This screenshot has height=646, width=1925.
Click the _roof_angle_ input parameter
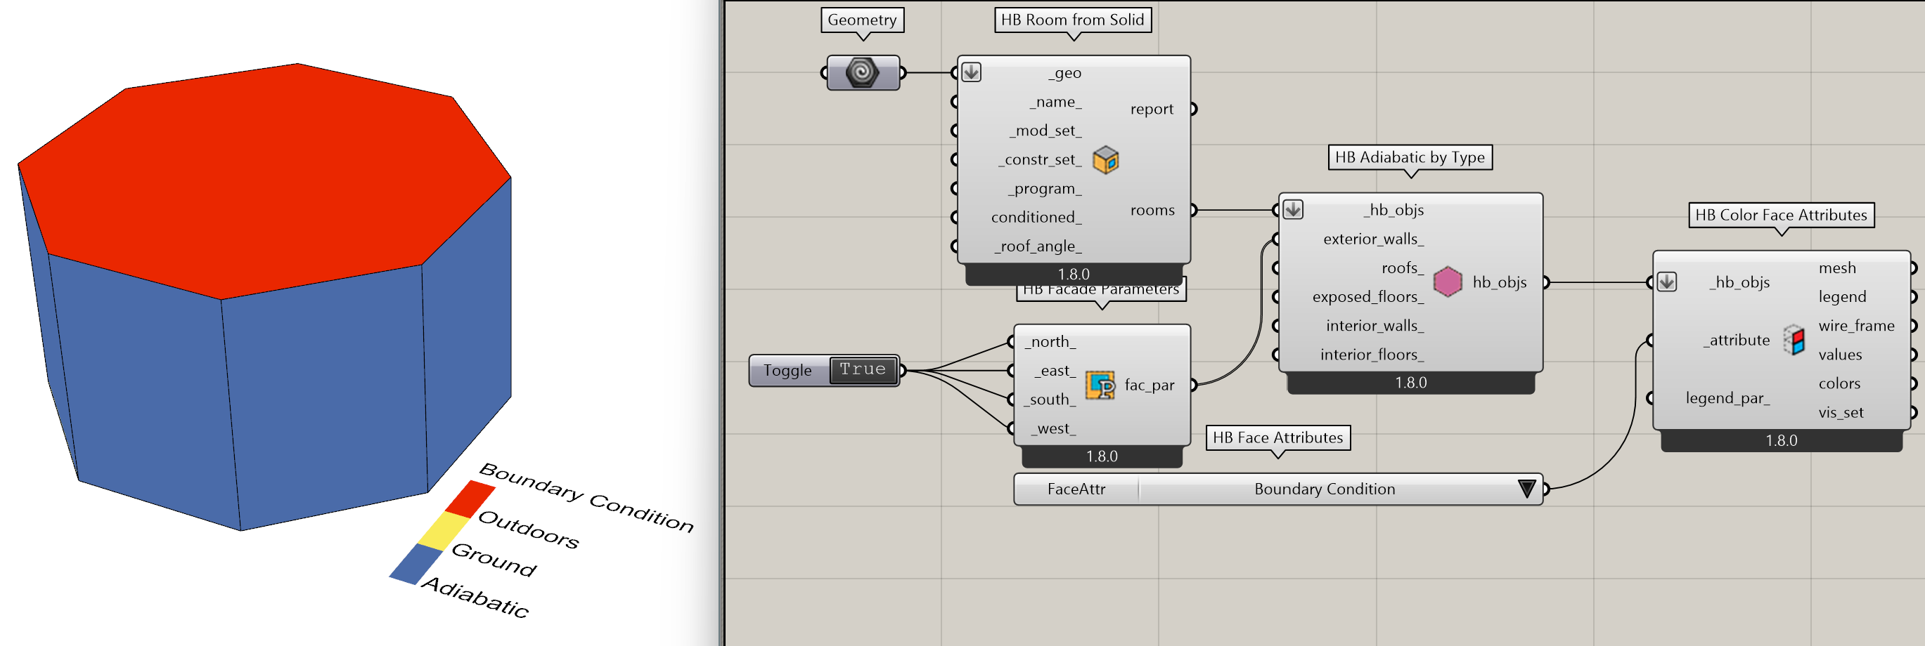point(1037,246)
